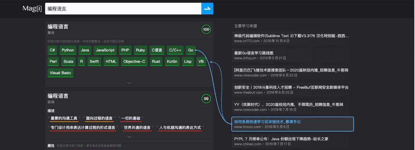
Task: Open highlighted 如何系统快速学习区块链技术 source
Action: click(292, 124)
